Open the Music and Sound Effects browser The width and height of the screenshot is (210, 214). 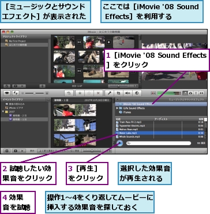[185, 93]
